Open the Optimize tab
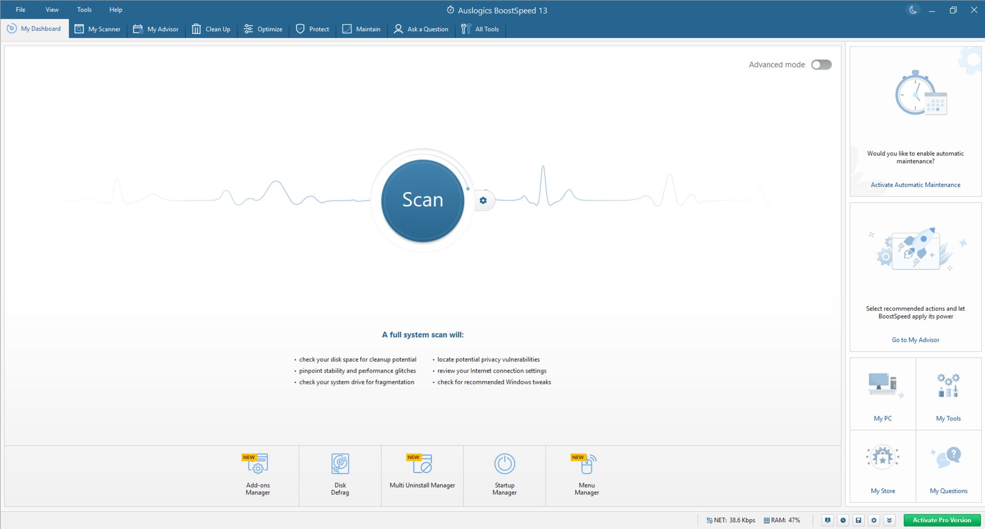985x529 pixels. pyautogui.click(x=263, y=29)
